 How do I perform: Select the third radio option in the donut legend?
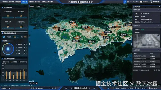[x=17, y=50]
